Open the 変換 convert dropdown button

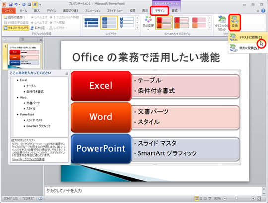click(234, 23)
